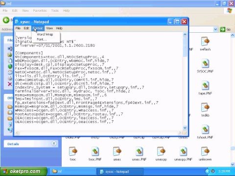Select the umaxpp file icon
This screenshot has width=235, height=176.
[x=161, y=152]
